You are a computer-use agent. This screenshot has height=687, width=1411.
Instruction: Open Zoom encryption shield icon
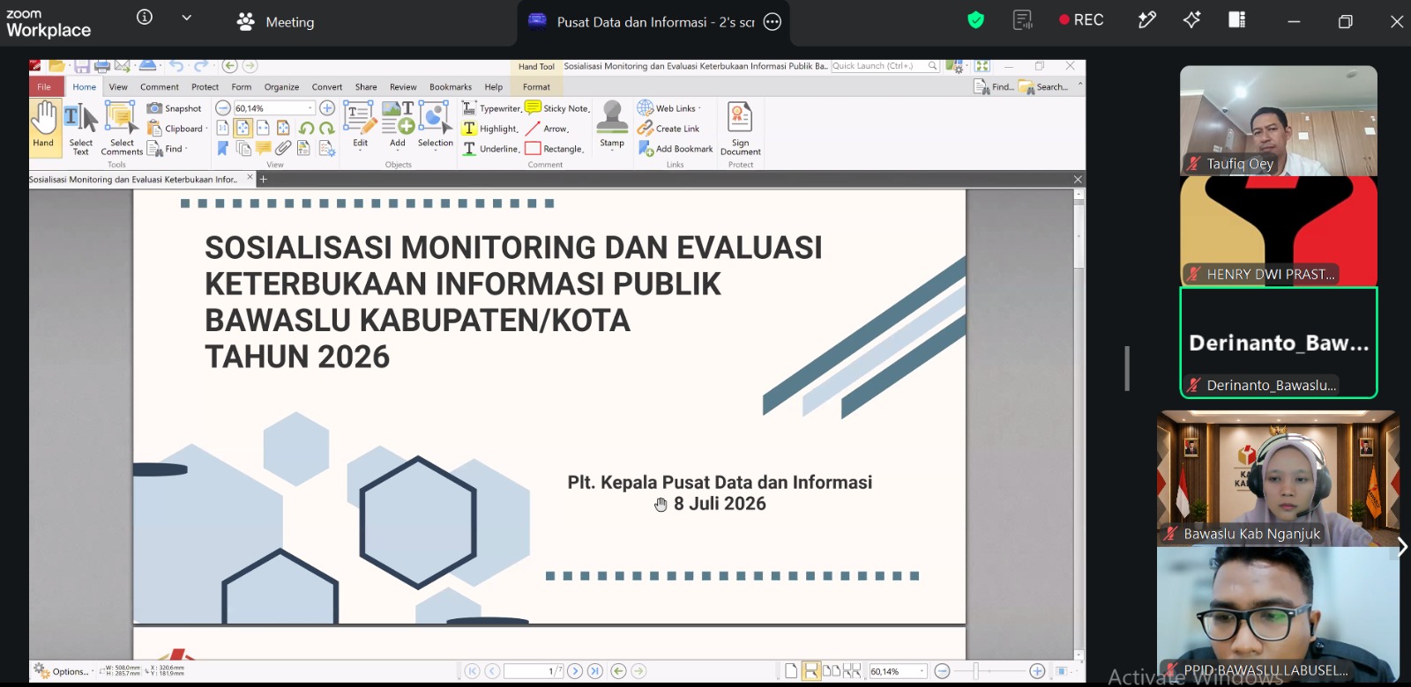tap(975, 20)
